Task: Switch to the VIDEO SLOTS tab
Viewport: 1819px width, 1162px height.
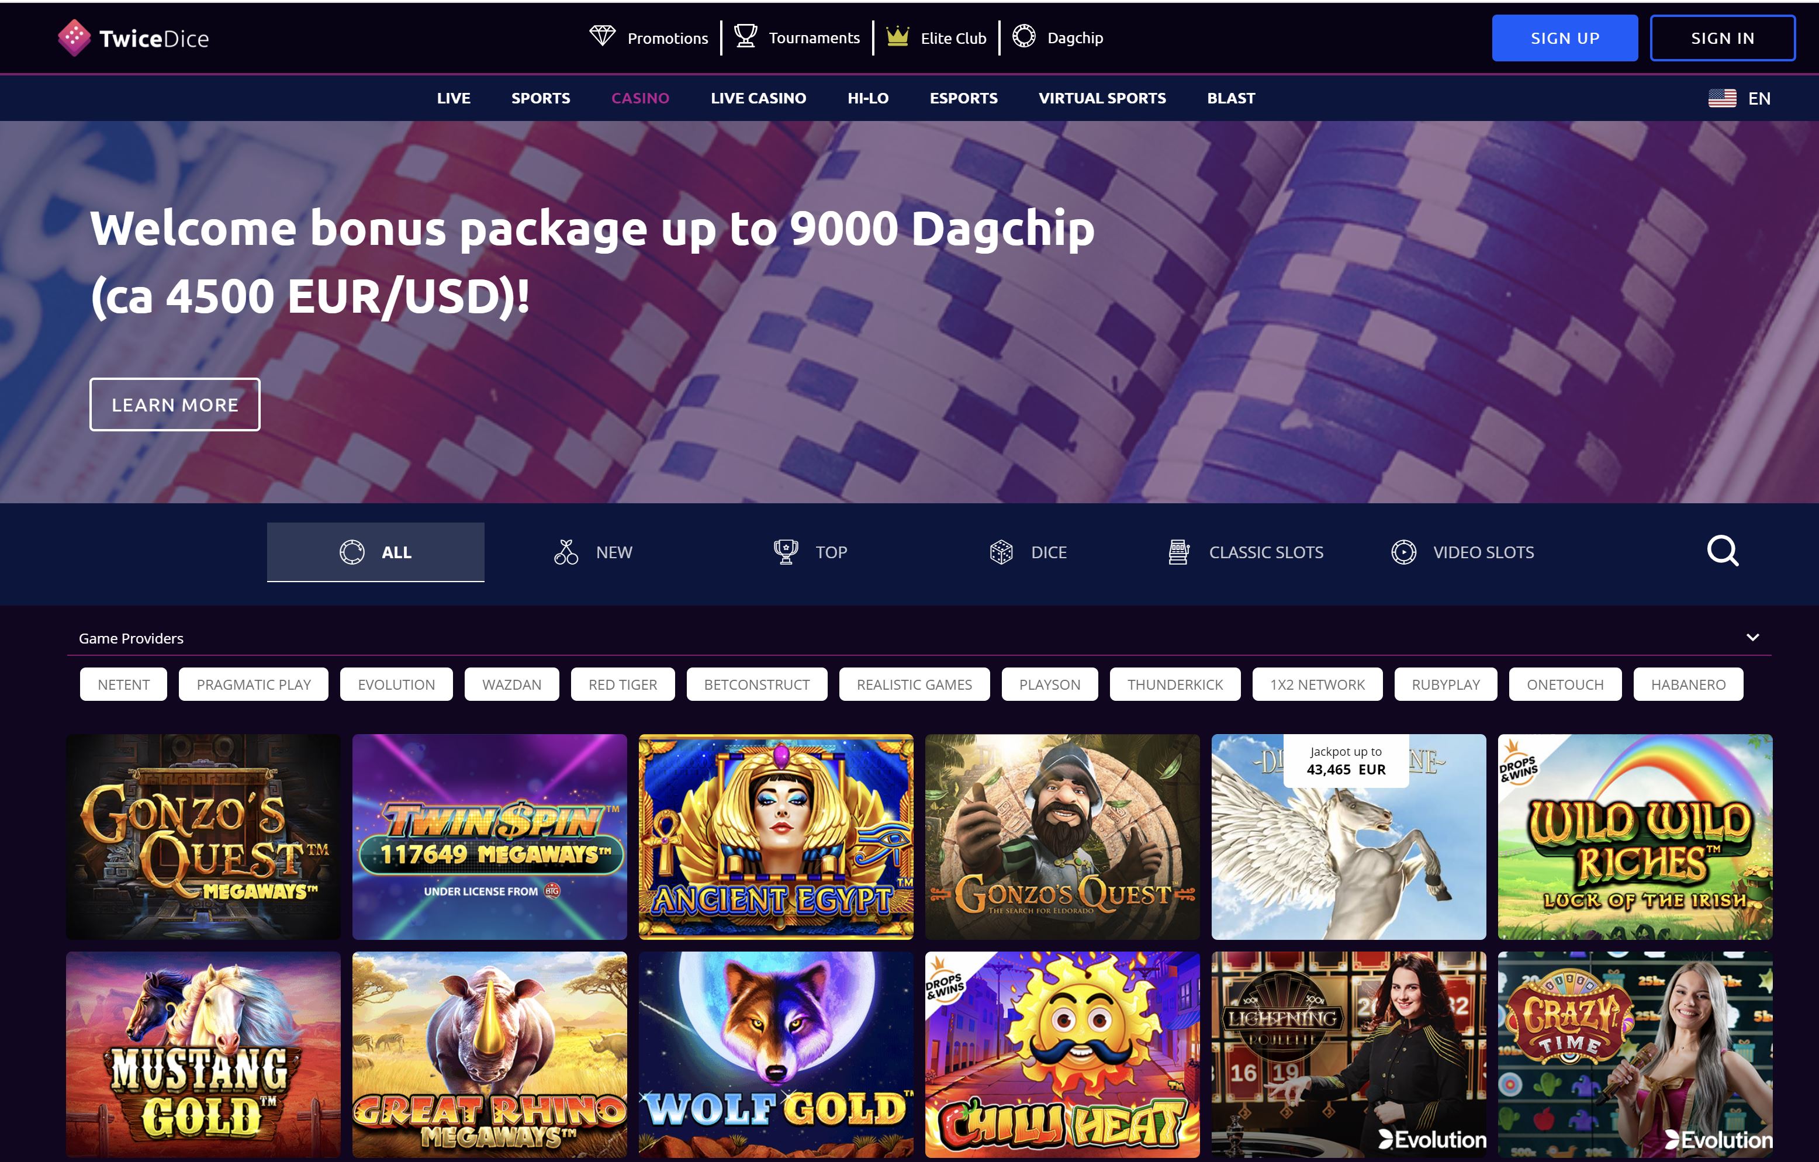Action: click(x=1462, y=552)
